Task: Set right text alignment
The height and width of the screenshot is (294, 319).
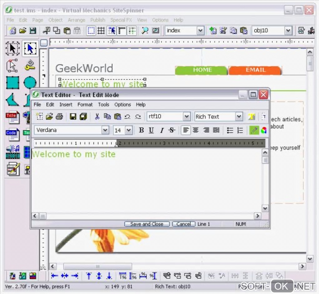Action: [x=206, y=130]
